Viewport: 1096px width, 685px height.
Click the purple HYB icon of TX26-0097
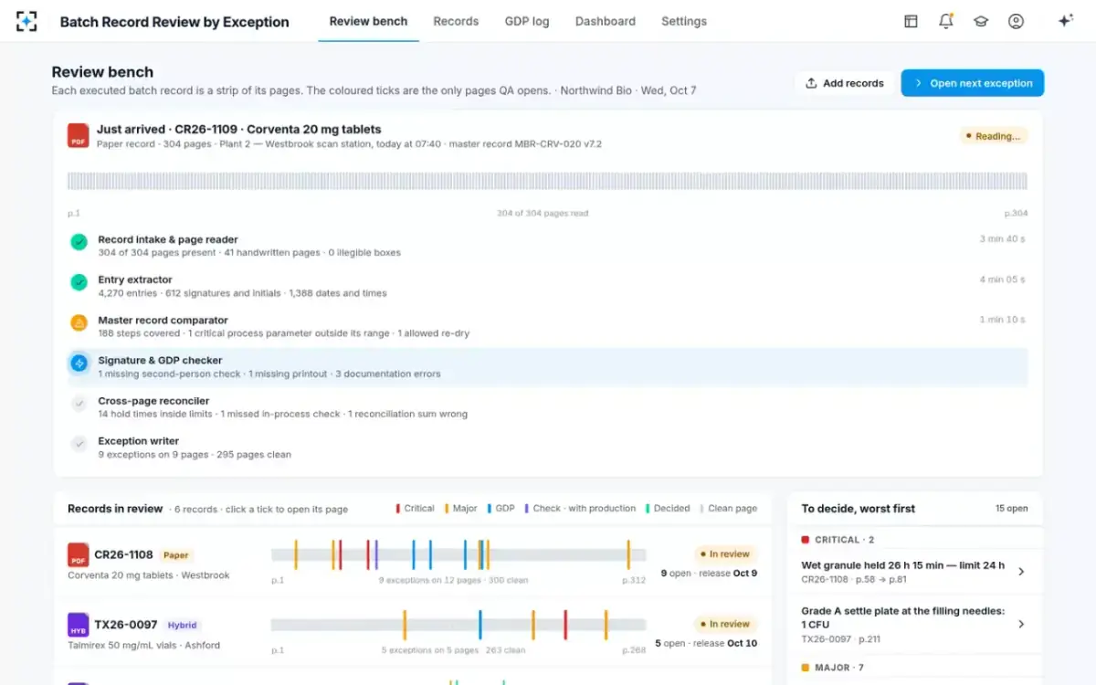tap(79, 625)
